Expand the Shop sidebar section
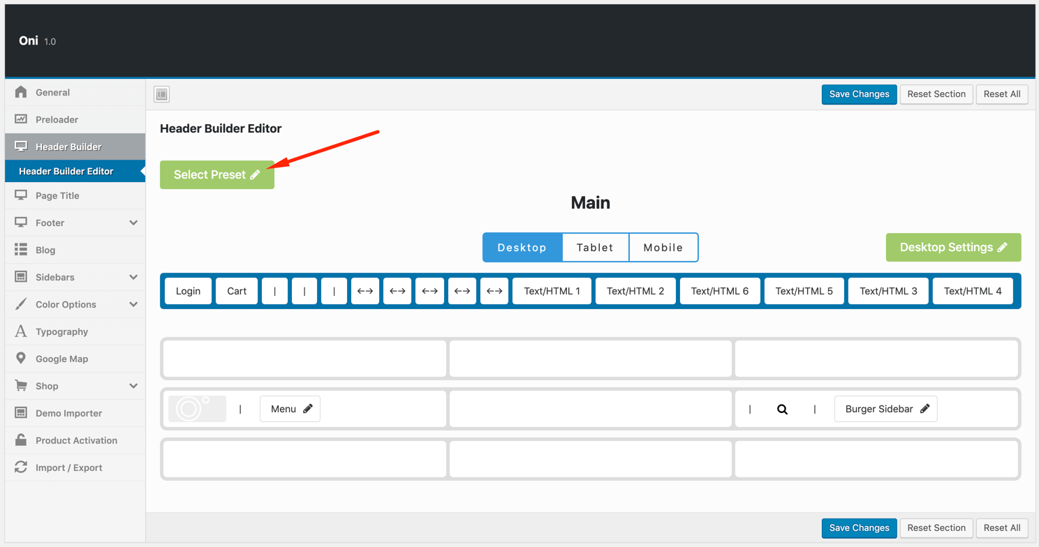 coord(133,386)
